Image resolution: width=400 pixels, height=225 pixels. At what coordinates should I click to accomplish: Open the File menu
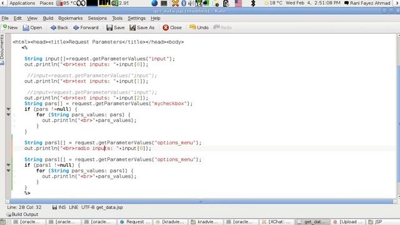pyautogui.click(x=5, y=18)
